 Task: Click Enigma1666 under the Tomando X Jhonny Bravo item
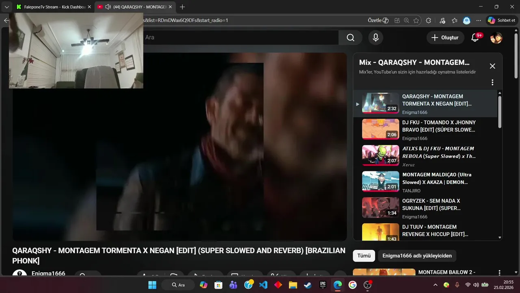[415, 138]
